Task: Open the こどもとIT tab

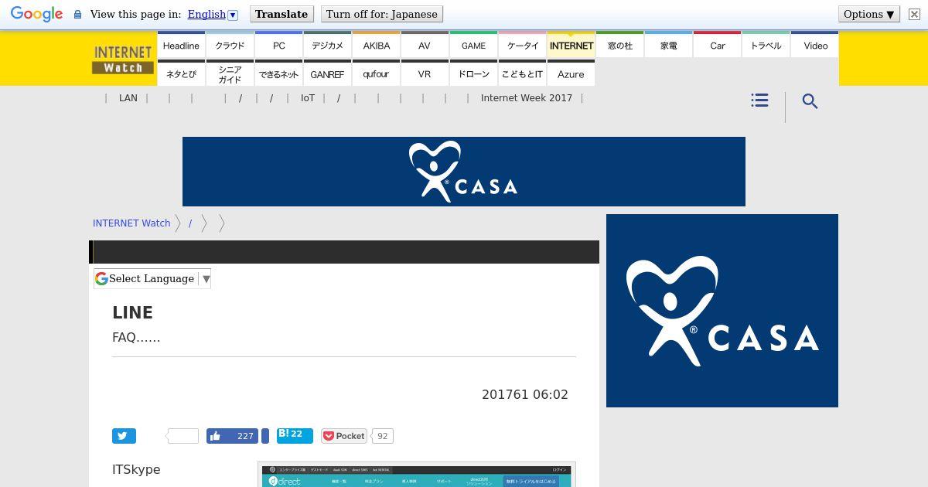Action: pos(523,73)
